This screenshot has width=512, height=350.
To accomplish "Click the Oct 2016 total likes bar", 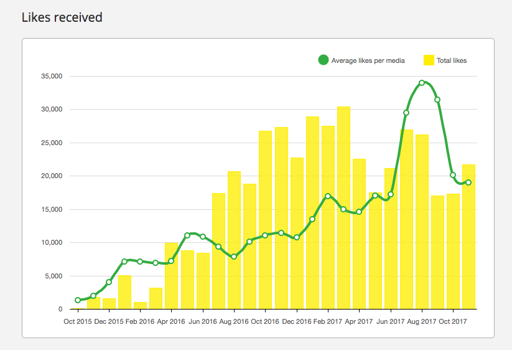I will click(x=265, y=220).
